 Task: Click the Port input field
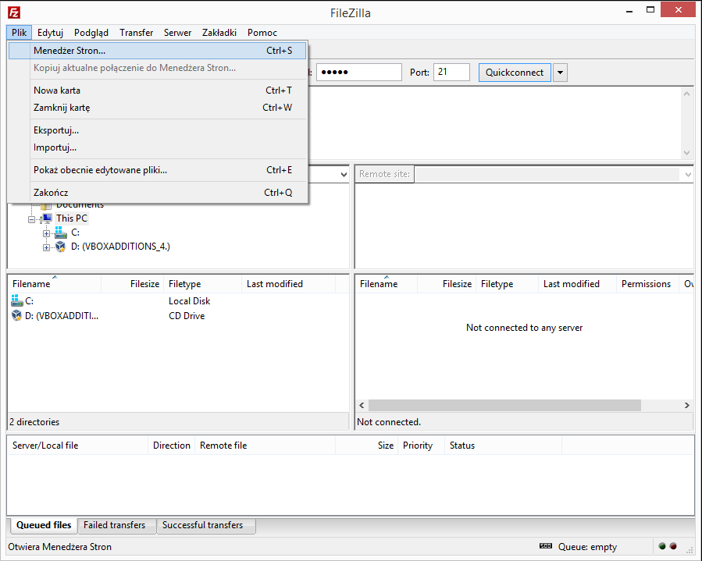(x=451, y=72)
